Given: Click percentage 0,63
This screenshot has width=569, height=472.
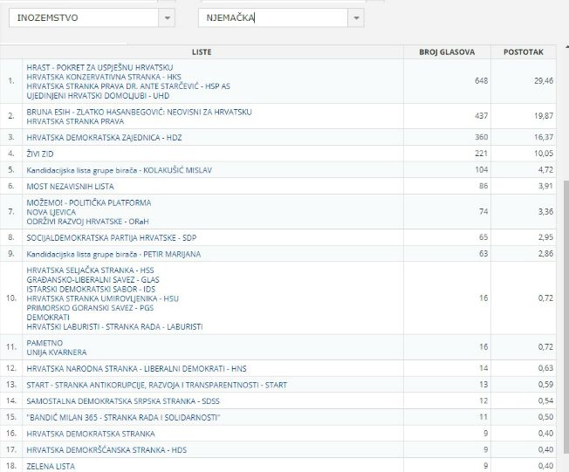Looking at the screenshot, I should tap(545, 368).
